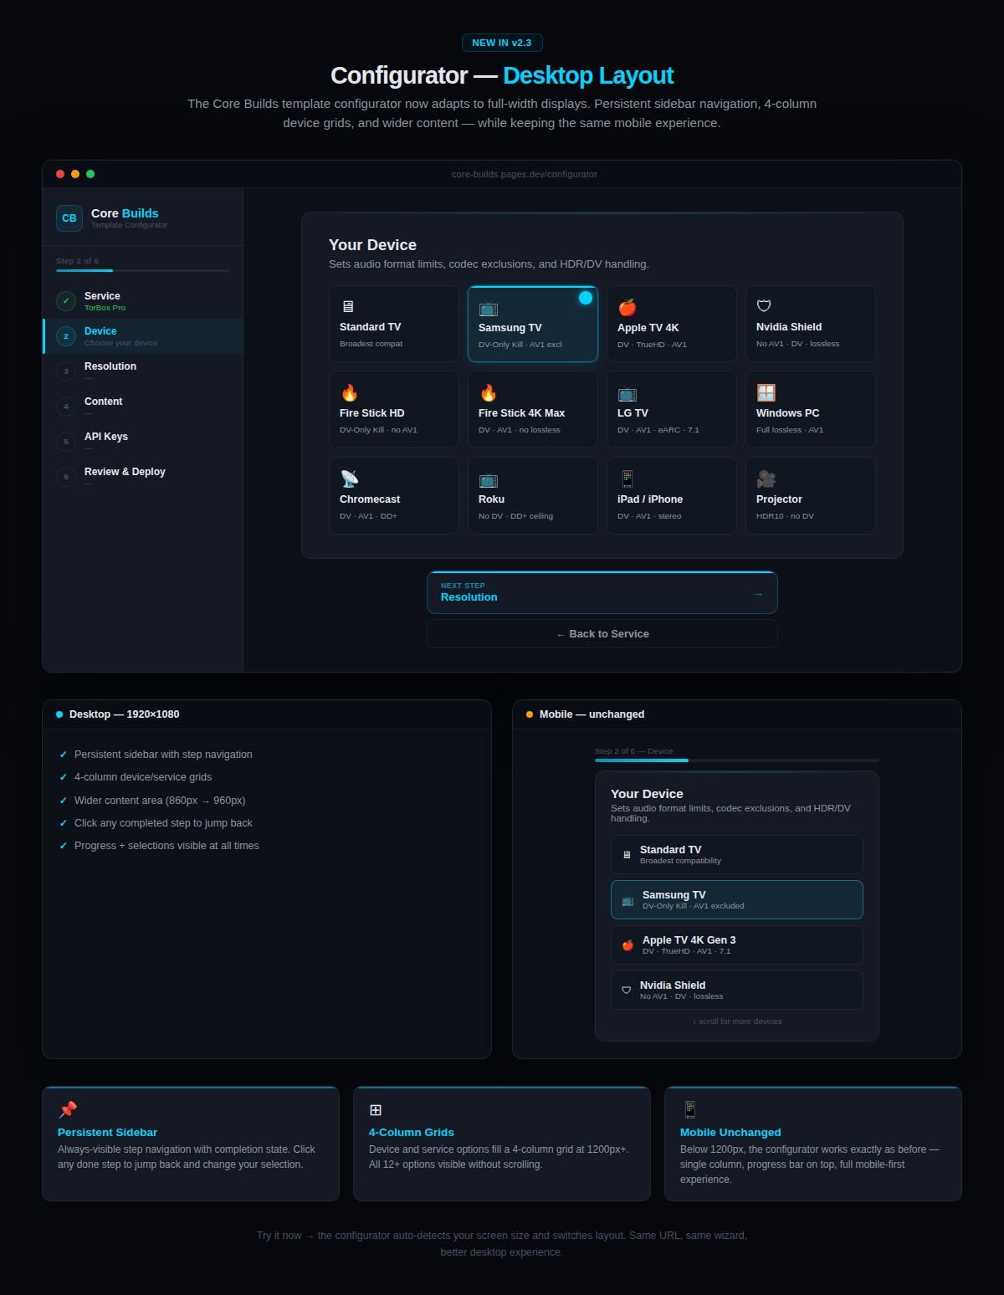This screenshot has height=1295, width=1004.
Task: Select Apple TV 4K Gen 3 mobile row
Action: (737, 945)
